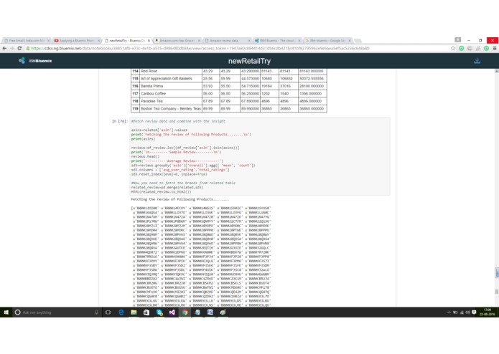Open Skype from taskbar
Screen dimensions: 499x354
pos(159,312)
